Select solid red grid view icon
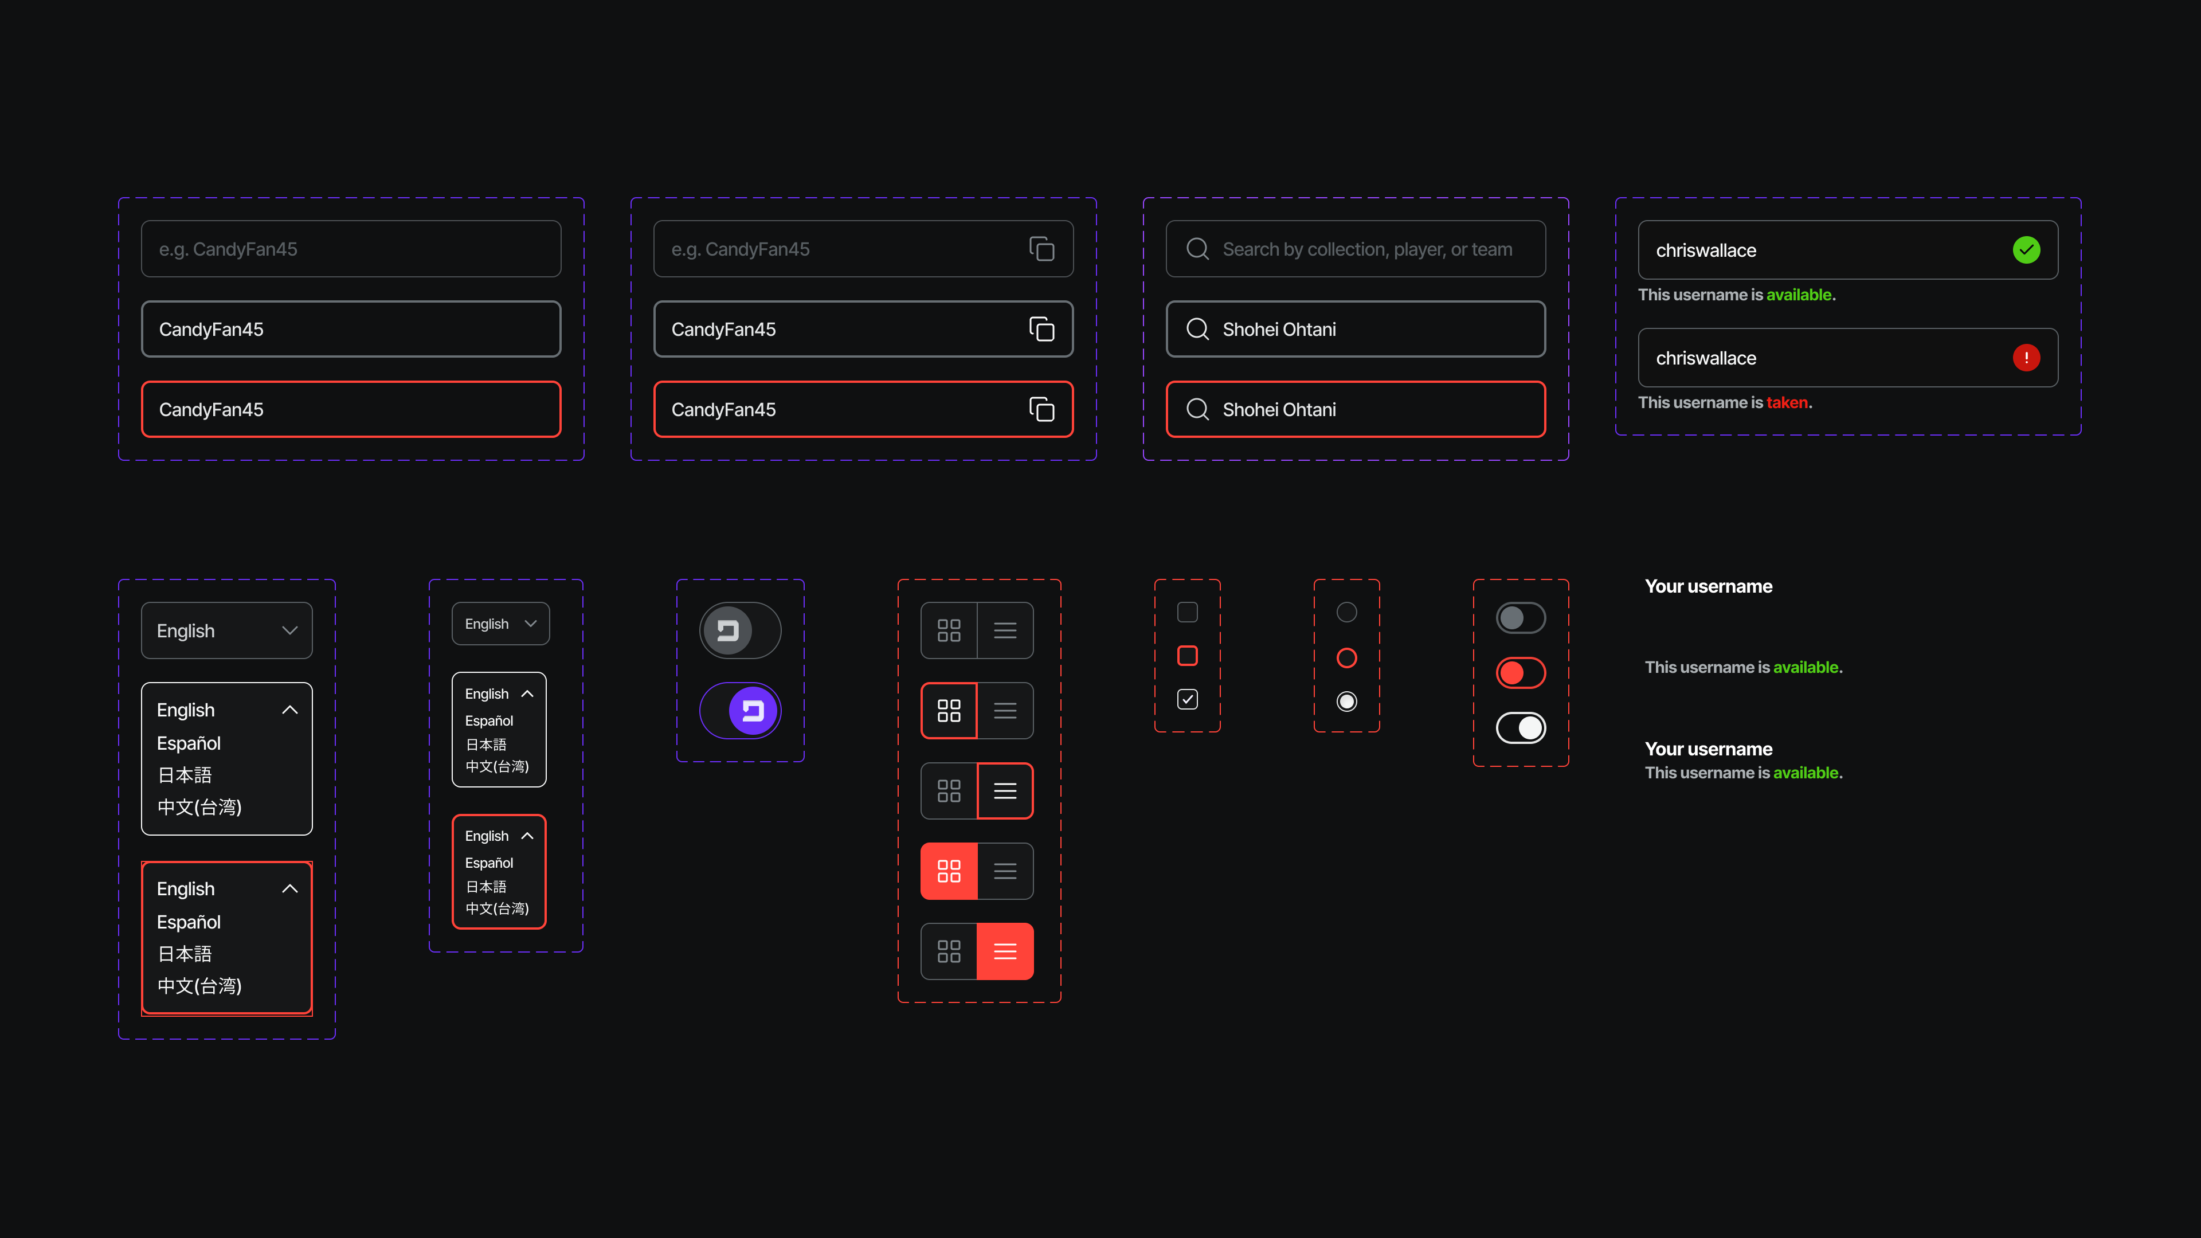 click(949, 871)
